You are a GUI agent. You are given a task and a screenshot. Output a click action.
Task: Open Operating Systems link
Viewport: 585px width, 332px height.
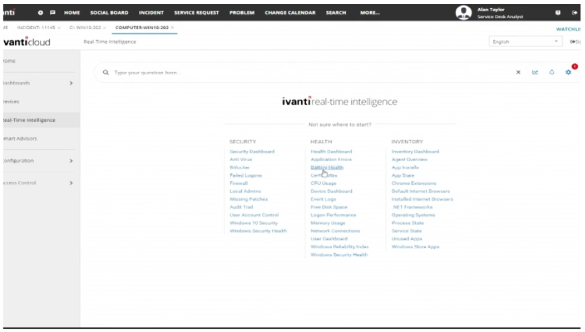click(413, 215)
